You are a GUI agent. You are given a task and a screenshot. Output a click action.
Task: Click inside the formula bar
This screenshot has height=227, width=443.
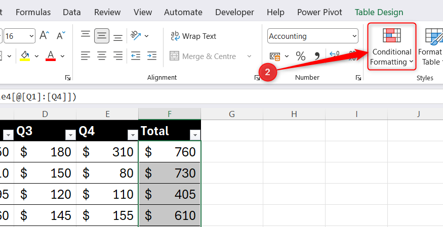pos(222,97)
